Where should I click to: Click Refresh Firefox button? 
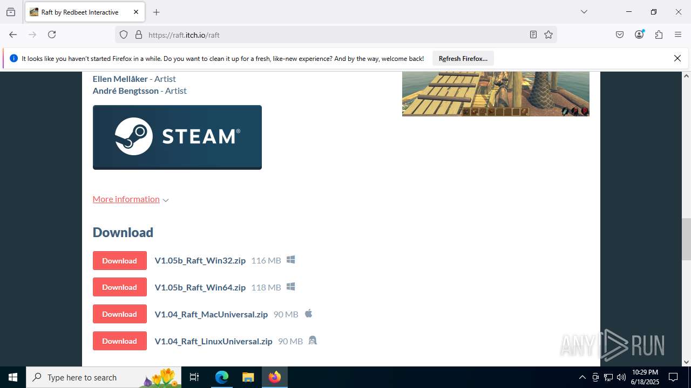tap(463, 58)
